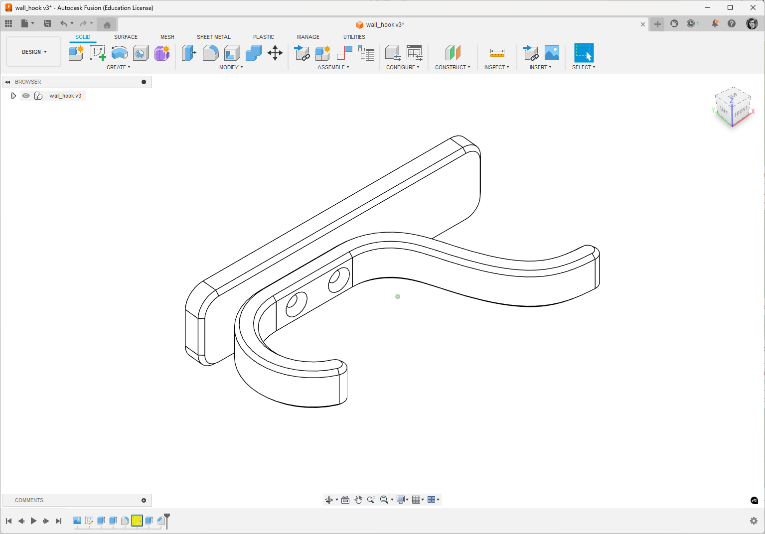Open the MODIFY dropdown menu
Viewport: 765px width, 534px height.
[x=231, y=67]
